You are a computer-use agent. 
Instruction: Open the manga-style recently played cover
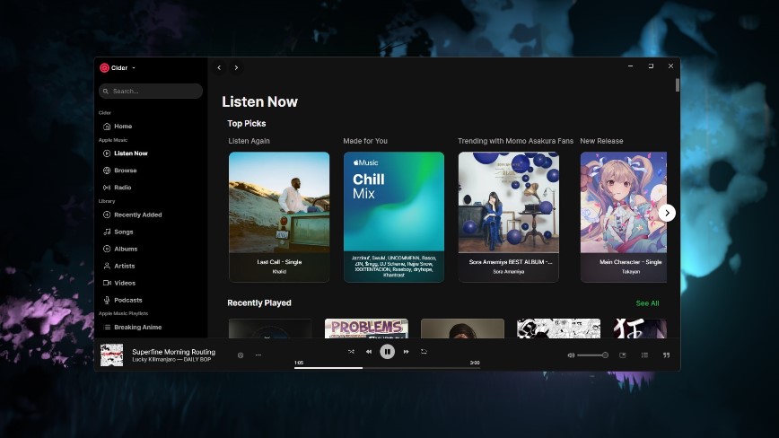558,328
